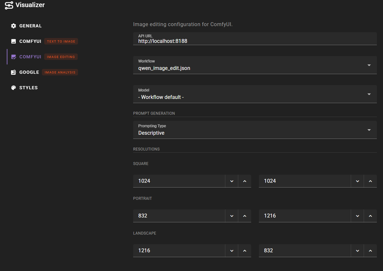383x271 pixels.
Task: Click the Visualizer logo icon
Action: tap(9, 5)
